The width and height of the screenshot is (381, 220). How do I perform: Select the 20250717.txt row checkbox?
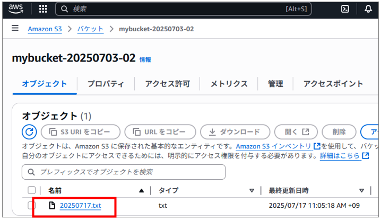(32, 206)
